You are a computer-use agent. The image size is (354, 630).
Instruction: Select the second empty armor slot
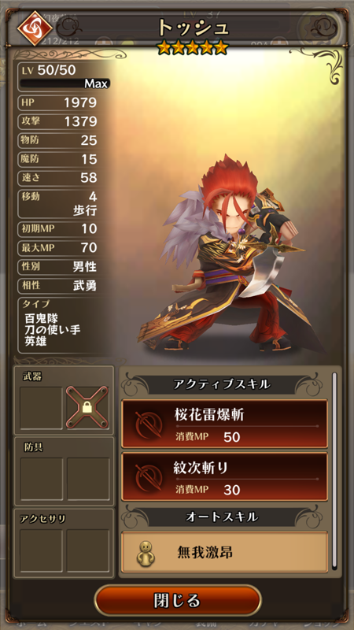coord(88,479)
